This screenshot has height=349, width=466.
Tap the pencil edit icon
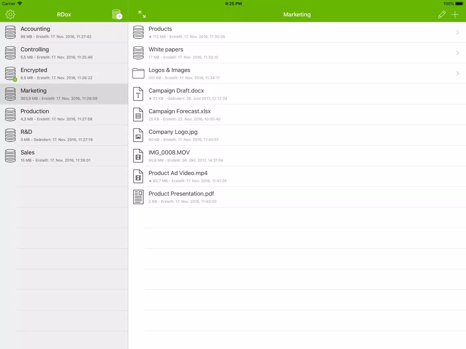(x=442, y=14)
